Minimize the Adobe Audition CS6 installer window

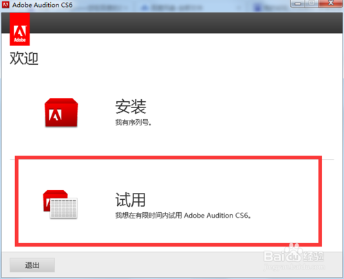pyautogui.click(x=298, y=3)
